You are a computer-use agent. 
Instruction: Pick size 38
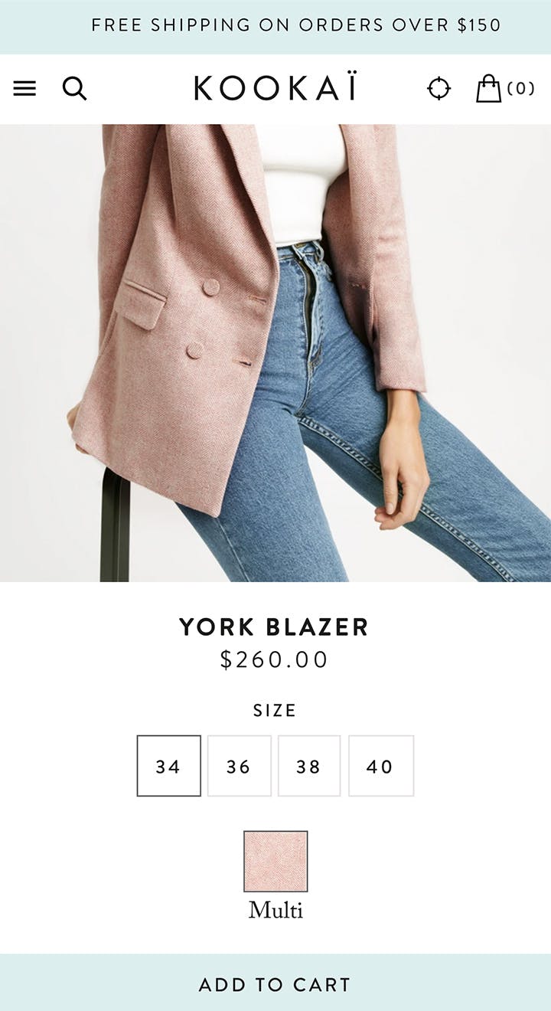tap(309, 766)
